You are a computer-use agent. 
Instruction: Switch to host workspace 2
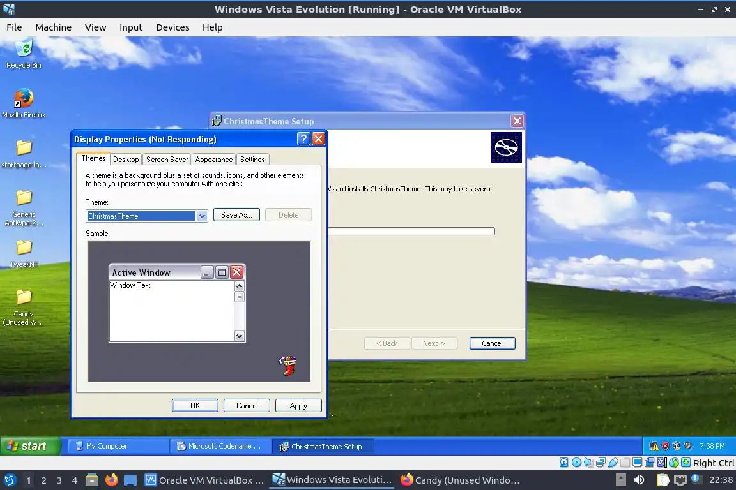click(43, 480)
